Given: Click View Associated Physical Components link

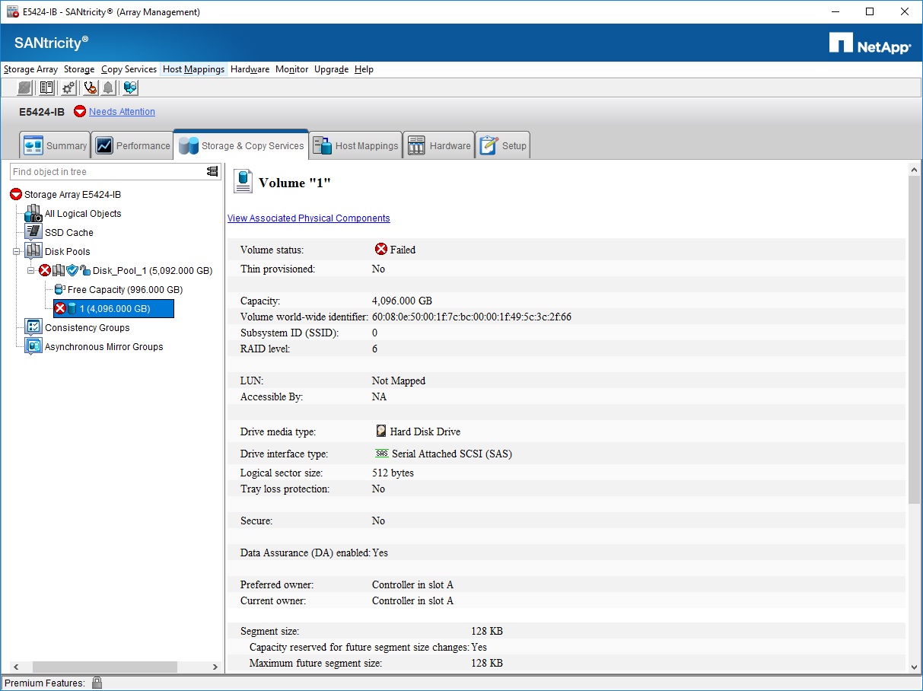Looking at the screenshot, I should (x=308, y=218).
